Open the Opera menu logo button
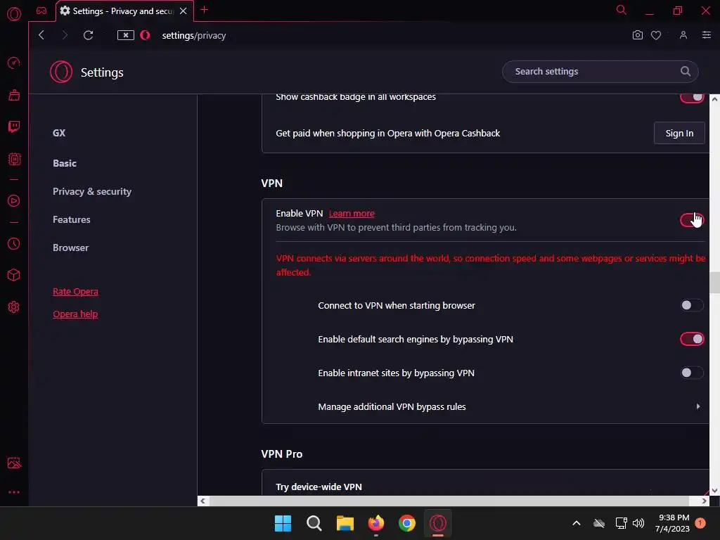The height and width of the screenshot is (540, 720). point(14,14)
